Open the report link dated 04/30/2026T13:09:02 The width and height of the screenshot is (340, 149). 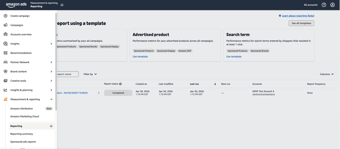pyautogui.click(x=72, y=93)
